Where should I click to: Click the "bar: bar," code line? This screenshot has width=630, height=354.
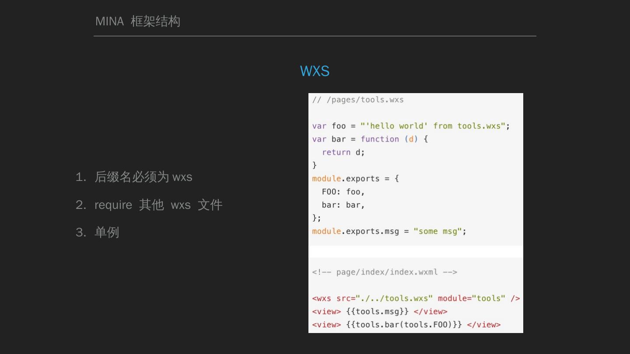pos(343,205)
